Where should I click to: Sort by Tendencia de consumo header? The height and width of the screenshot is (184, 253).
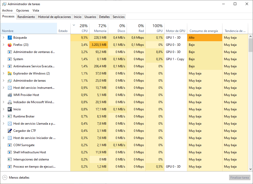(x=235, y=28)
